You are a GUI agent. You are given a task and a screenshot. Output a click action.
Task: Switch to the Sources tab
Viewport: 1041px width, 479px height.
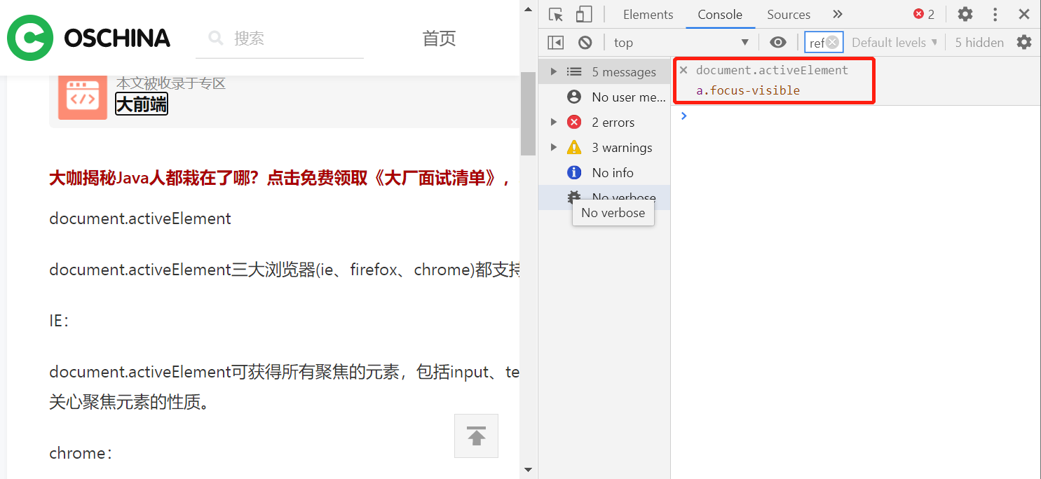[788, 14]
